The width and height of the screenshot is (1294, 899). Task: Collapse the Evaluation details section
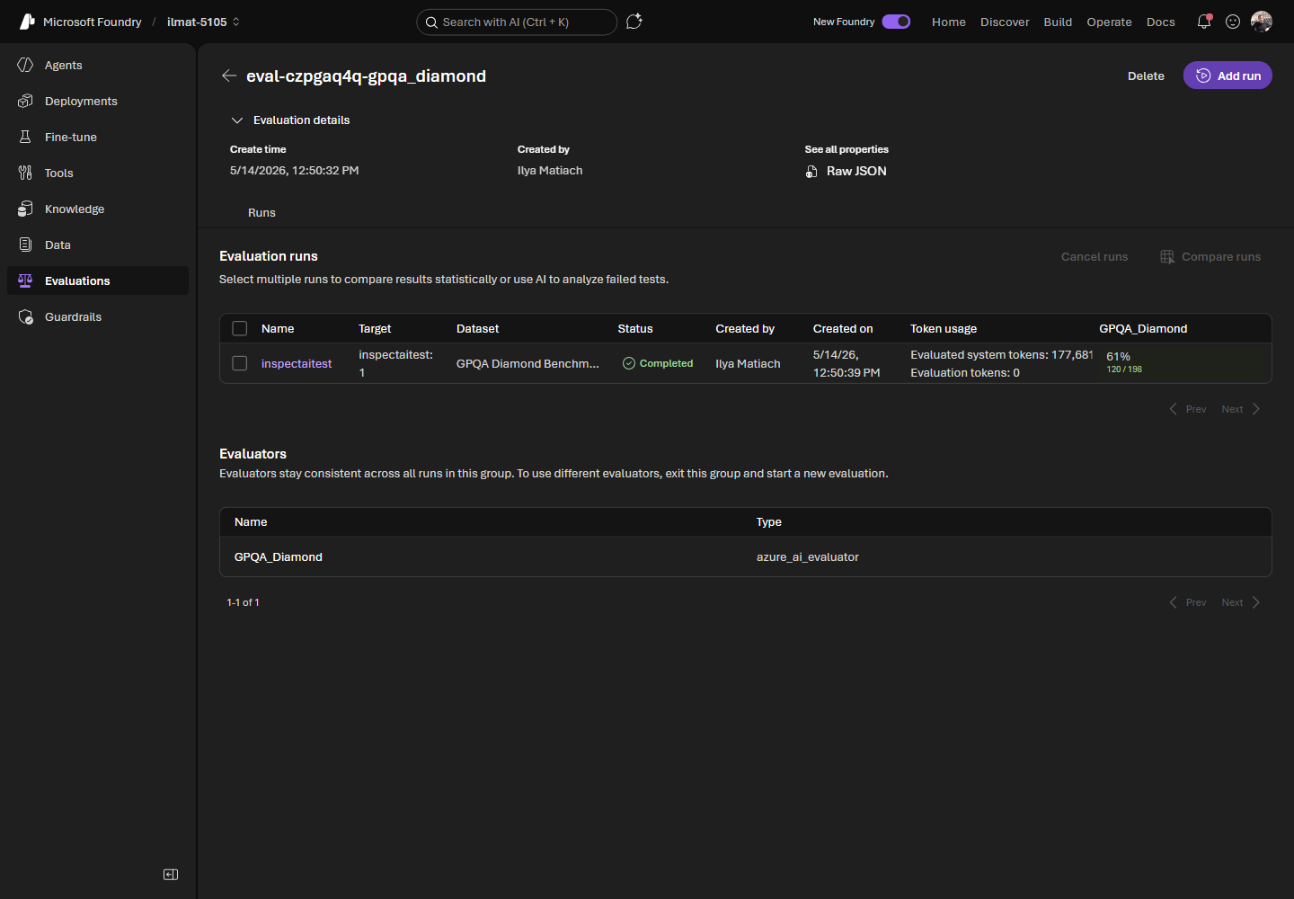(x=237, y=120)
